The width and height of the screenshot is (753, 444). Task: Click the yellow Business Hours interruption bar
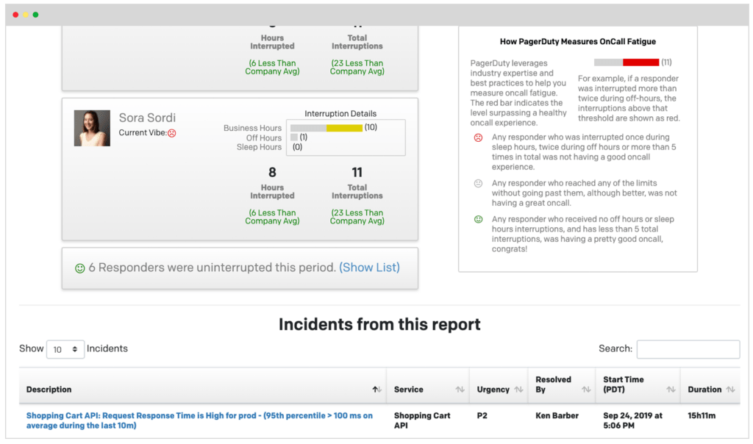(x=344, y=128)
